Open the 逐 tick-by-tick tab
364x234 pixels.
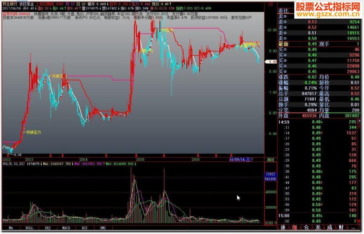pyautogui.click(x=283, y=228)
